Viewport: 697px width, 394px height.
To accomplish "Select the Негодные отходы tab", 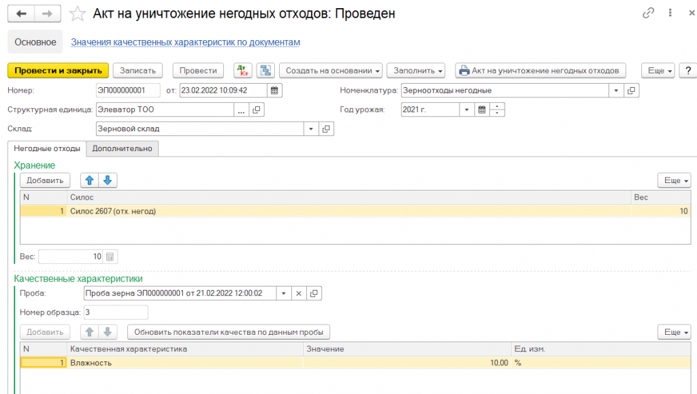I will click(x=47, y=148).
